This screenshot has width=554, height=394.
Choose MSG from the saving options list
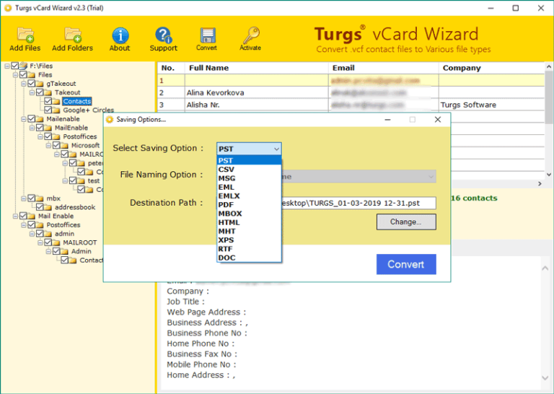click(249, 178)
